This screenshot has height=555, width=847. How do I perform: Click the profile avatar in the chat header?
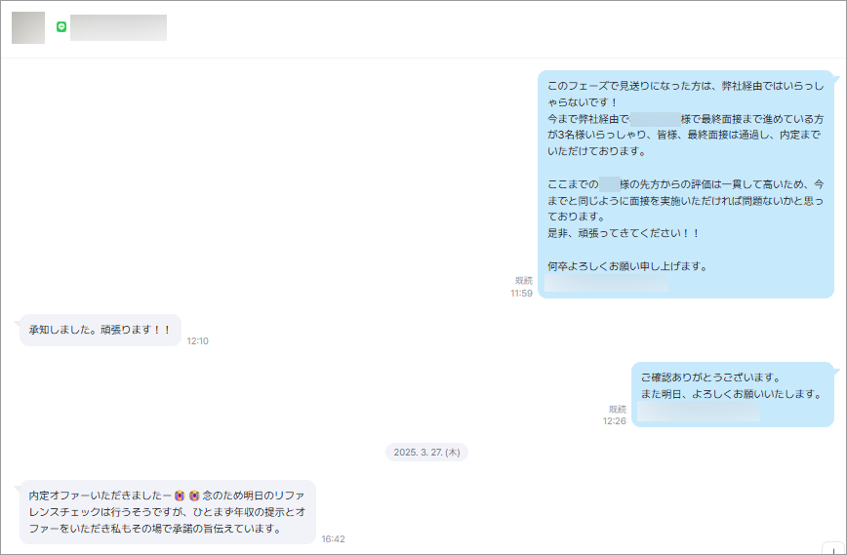28,28
